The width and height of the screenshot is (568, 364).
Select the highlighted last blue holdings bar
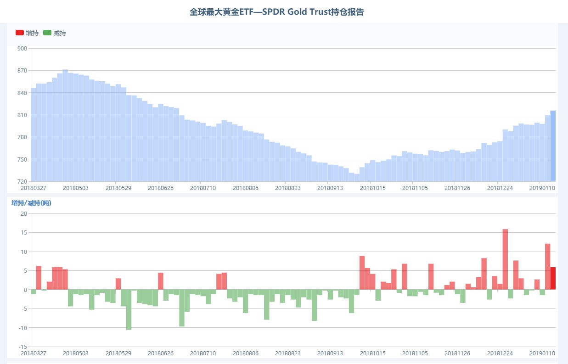tap(553, 146)
